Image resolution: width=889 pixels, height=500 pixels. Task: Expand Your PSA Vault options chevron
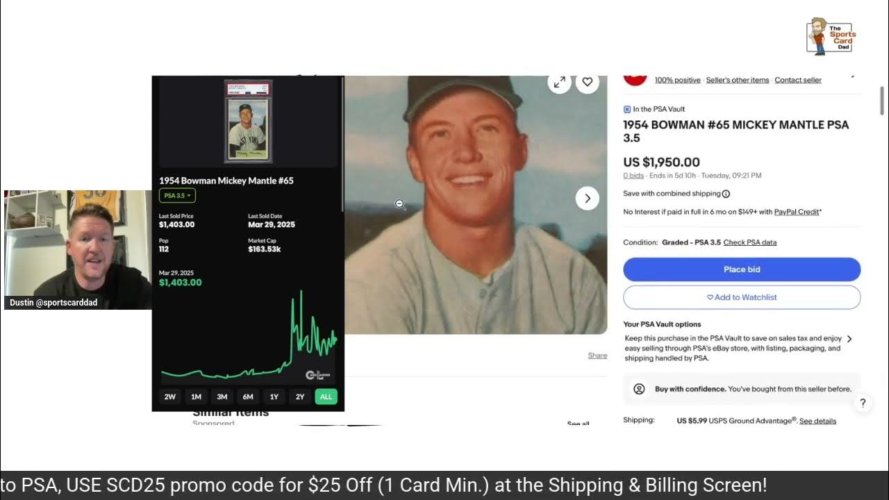[x=849, y=339]
